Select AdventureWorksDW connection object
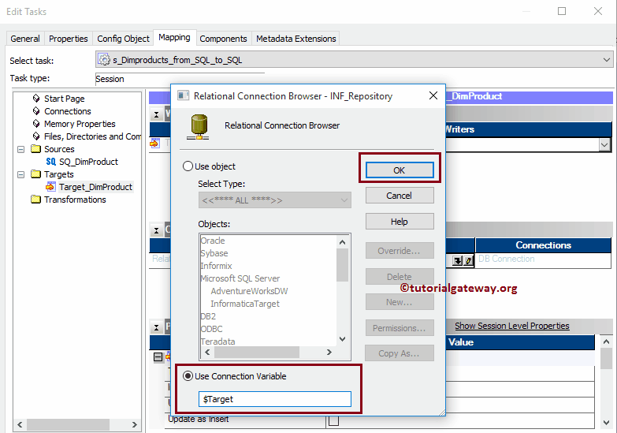This screenshot has width=617, height=433. pyautogui.click(x=250, y=291)
